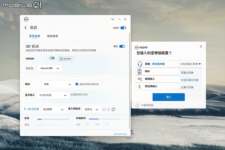Minimize the Dell audio window

click(119, 19)
